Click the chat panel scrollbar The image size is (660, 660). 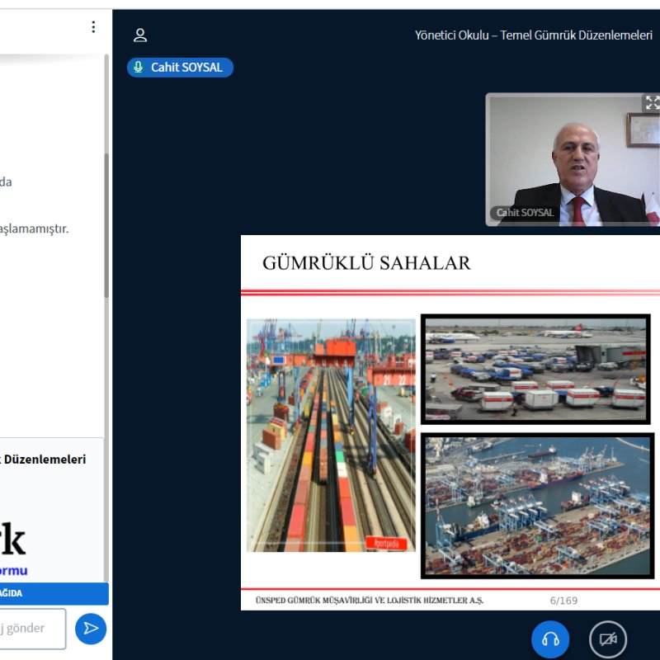point(106,225)
